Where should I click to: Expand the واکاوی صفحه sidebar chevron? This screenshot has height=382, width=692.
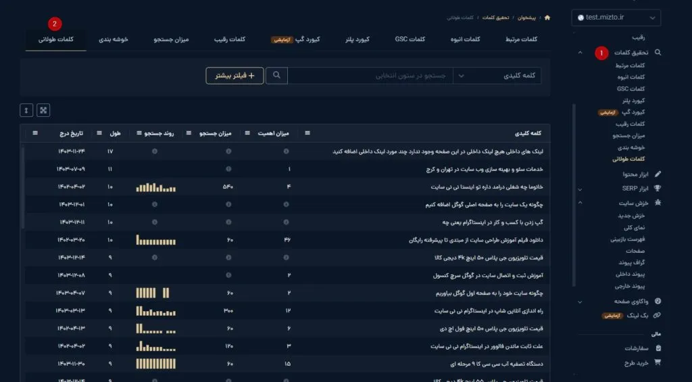click(x=580, y=302)
